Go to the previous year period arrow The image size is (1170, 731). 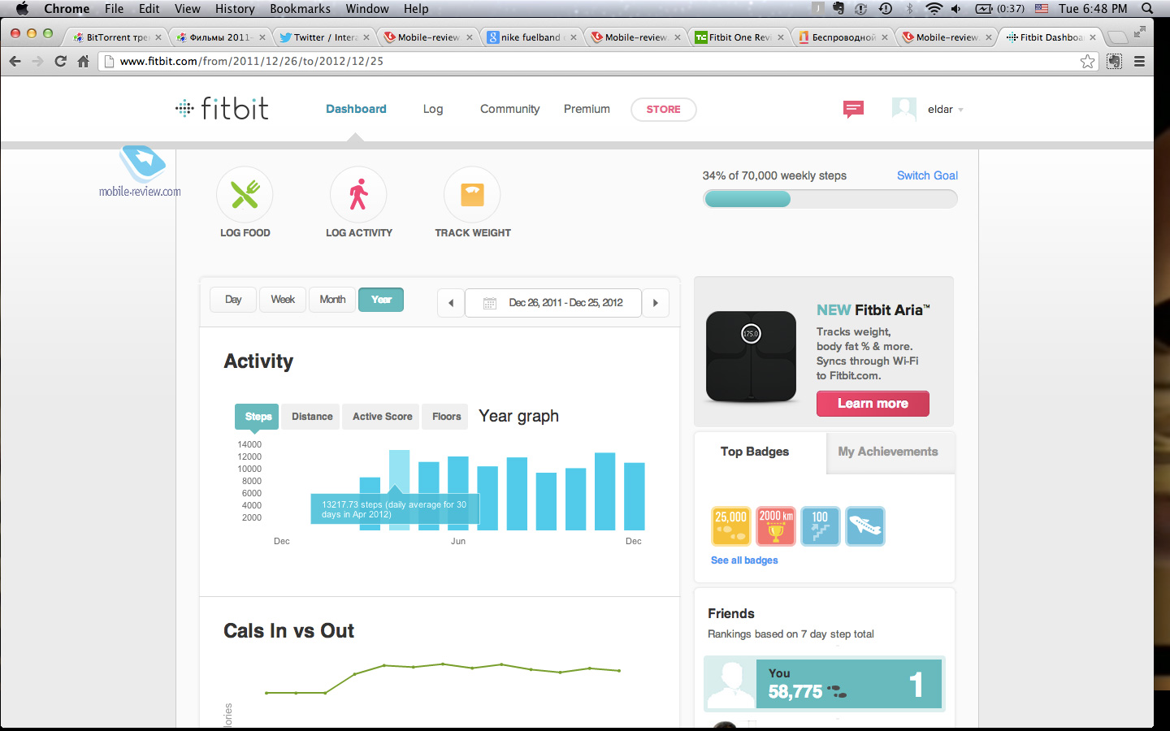451,303
